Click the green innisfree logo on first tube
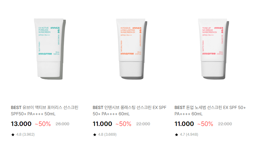 (x=45, y=54)
